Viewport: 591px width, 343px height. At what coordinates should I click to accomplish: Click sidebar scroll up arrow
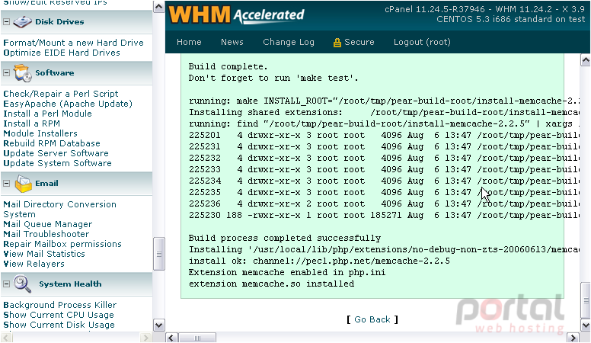pos(158,7)
